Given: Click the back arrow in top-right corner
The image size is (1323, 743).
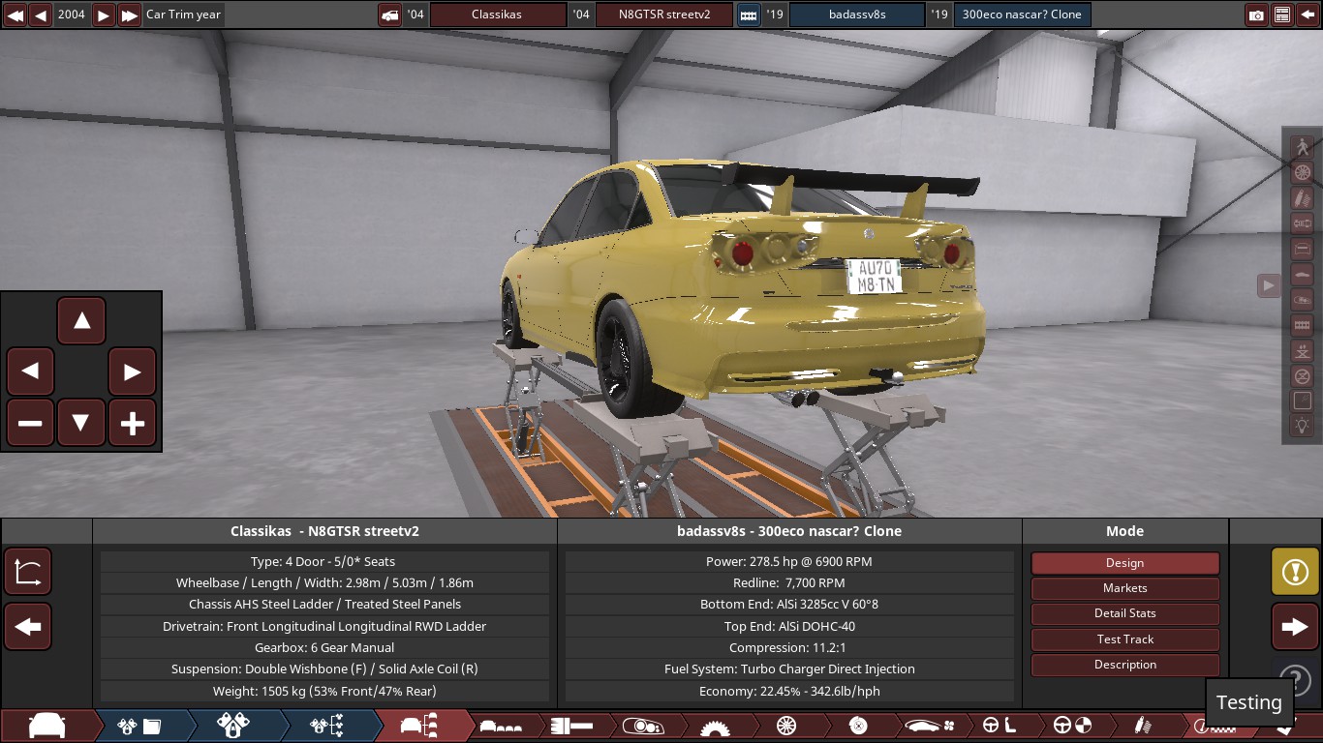Looking at the screenshot, I should (x=1308, y=15).
